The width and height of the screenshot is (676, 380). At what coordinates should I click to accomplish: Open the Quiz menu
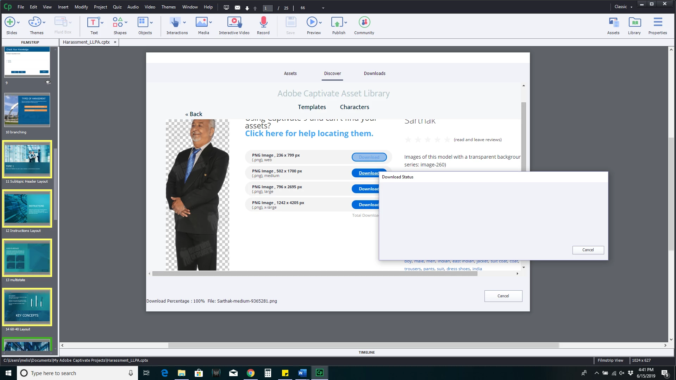(x=117, y=7)
